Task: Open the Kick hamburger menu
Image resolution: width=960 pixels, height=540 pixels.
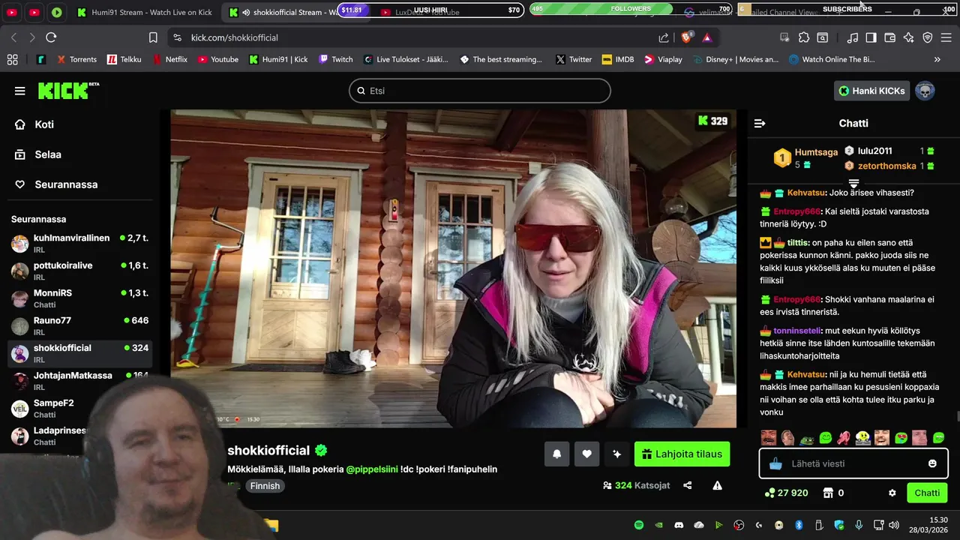Action: 19,91
